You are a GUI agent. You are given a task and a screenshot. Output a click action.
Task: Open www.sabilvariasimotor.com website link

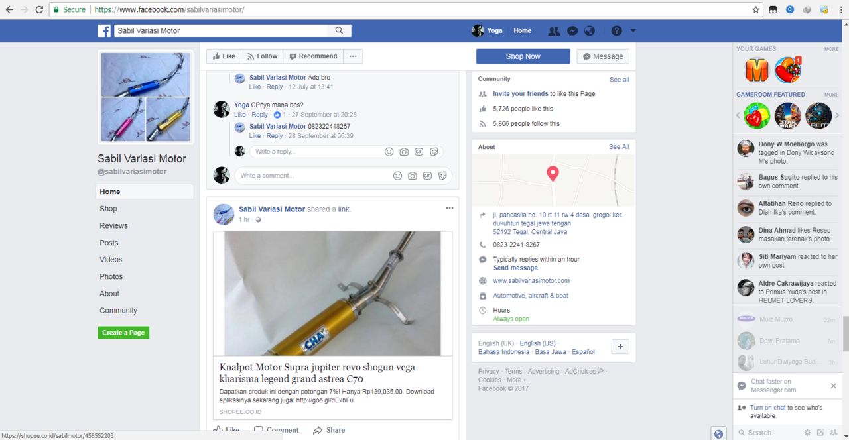click(x=531, y=281)
